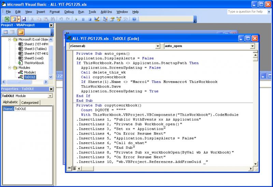This screenshot has width=273, height=187.
Task: Click the Cut scissors icon
Action: click(32, 19)
